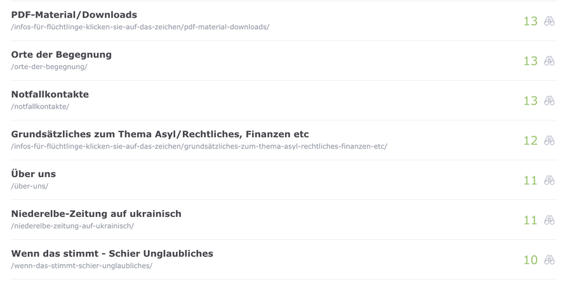Click binoculars icon for Grundsätzliches zum Thema Asyl
Screen dimensions: 574x290
pos(549,140)
